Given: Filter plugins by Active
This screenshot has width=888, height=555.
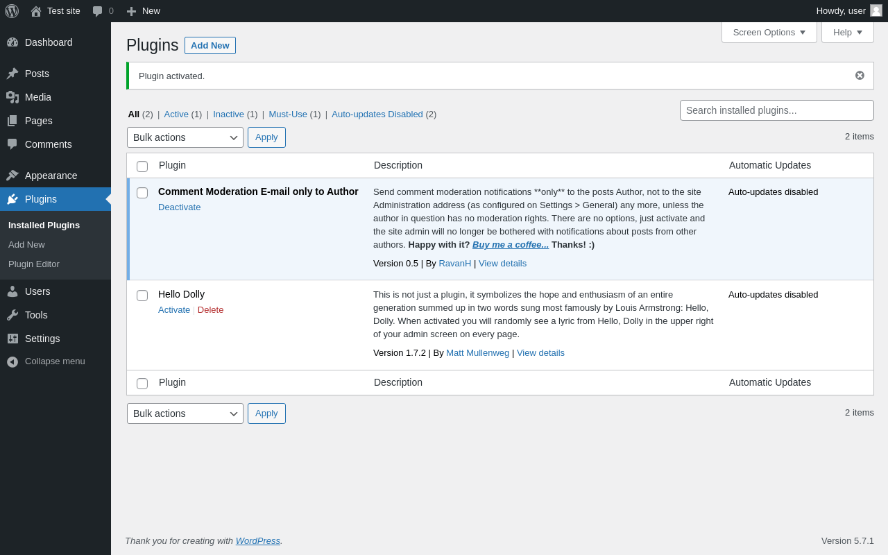Looking at the screenshot, I should [x=176, y=114].
